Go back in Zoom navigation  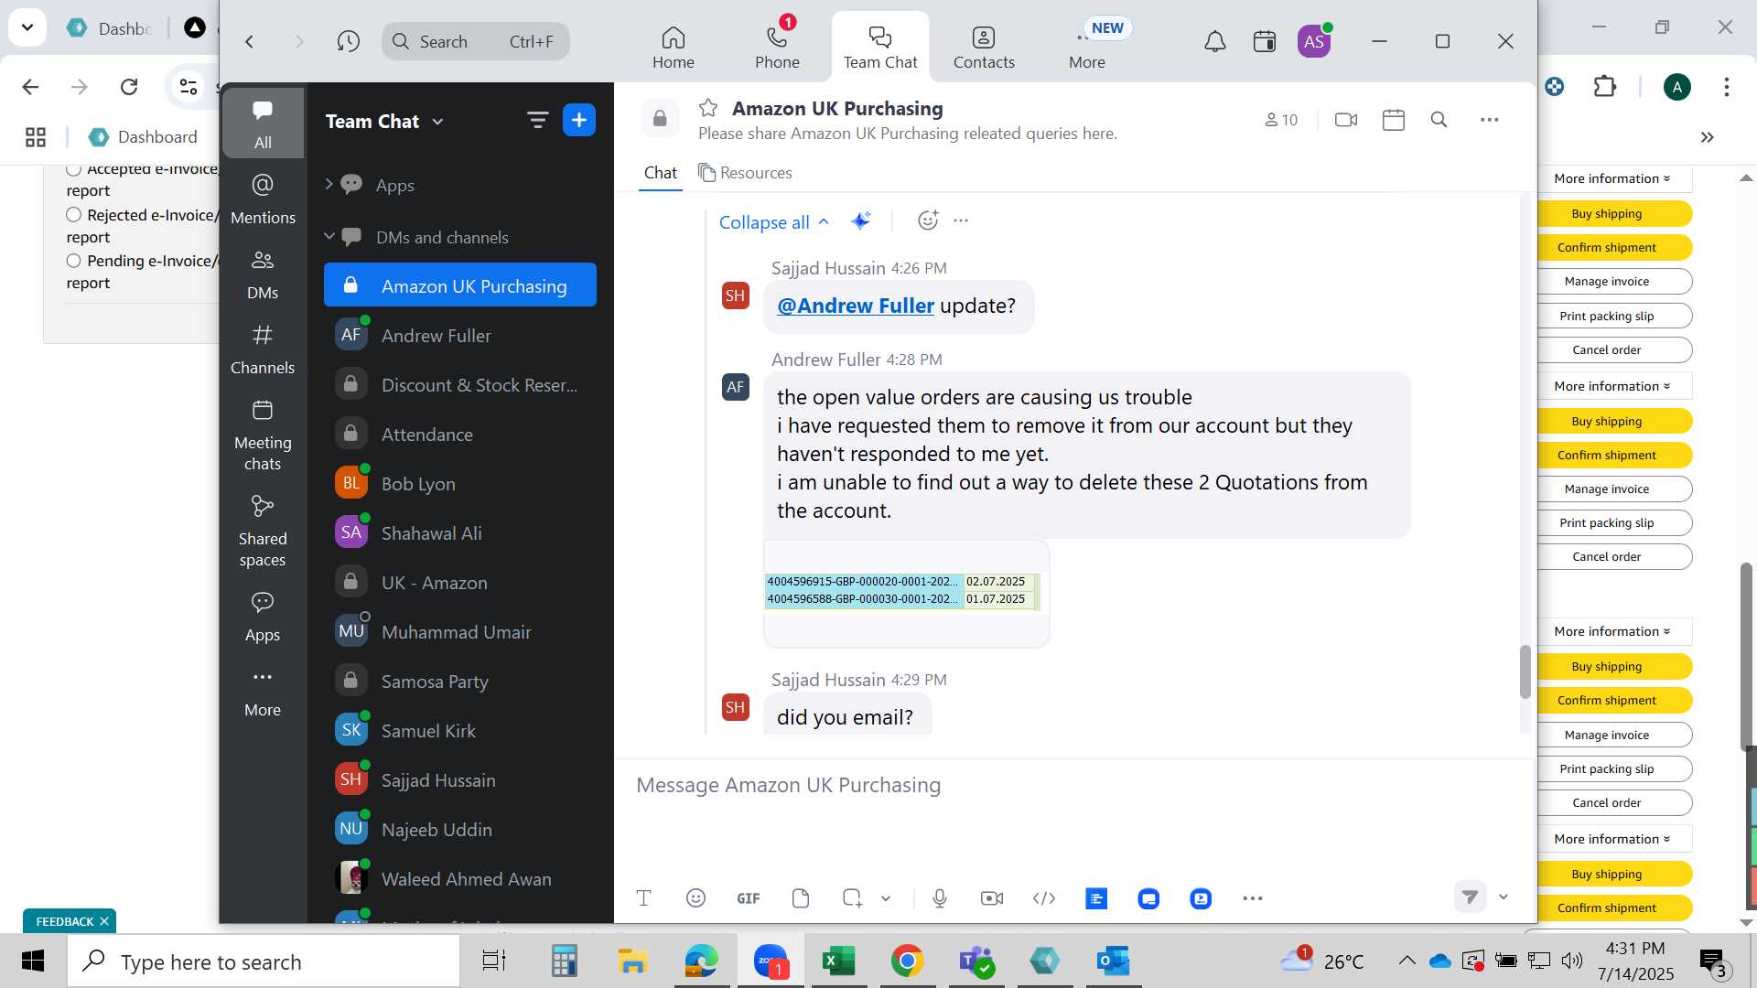[x=250, y=41]
